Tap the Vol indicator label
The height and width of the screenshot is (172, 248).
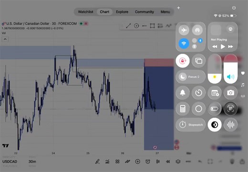tap(4, 33)
